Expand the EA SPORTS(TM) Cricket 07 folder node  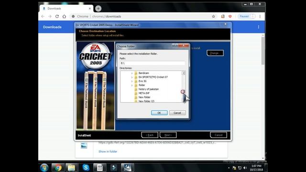(132, 77)
